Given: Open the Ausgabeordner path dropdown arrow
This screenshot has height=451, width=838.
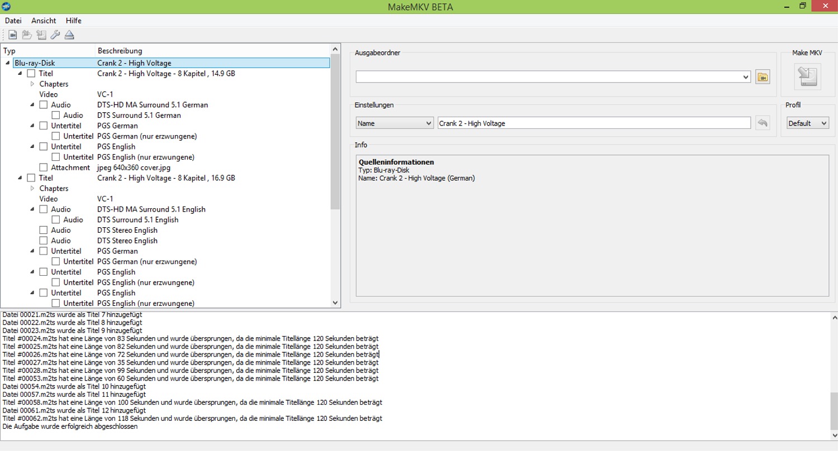Looking at the screenshot, I should [x=746, y=77].
